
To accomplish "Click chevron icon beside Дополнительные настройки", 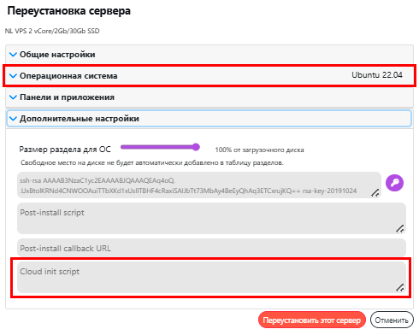I will (13, 119).
